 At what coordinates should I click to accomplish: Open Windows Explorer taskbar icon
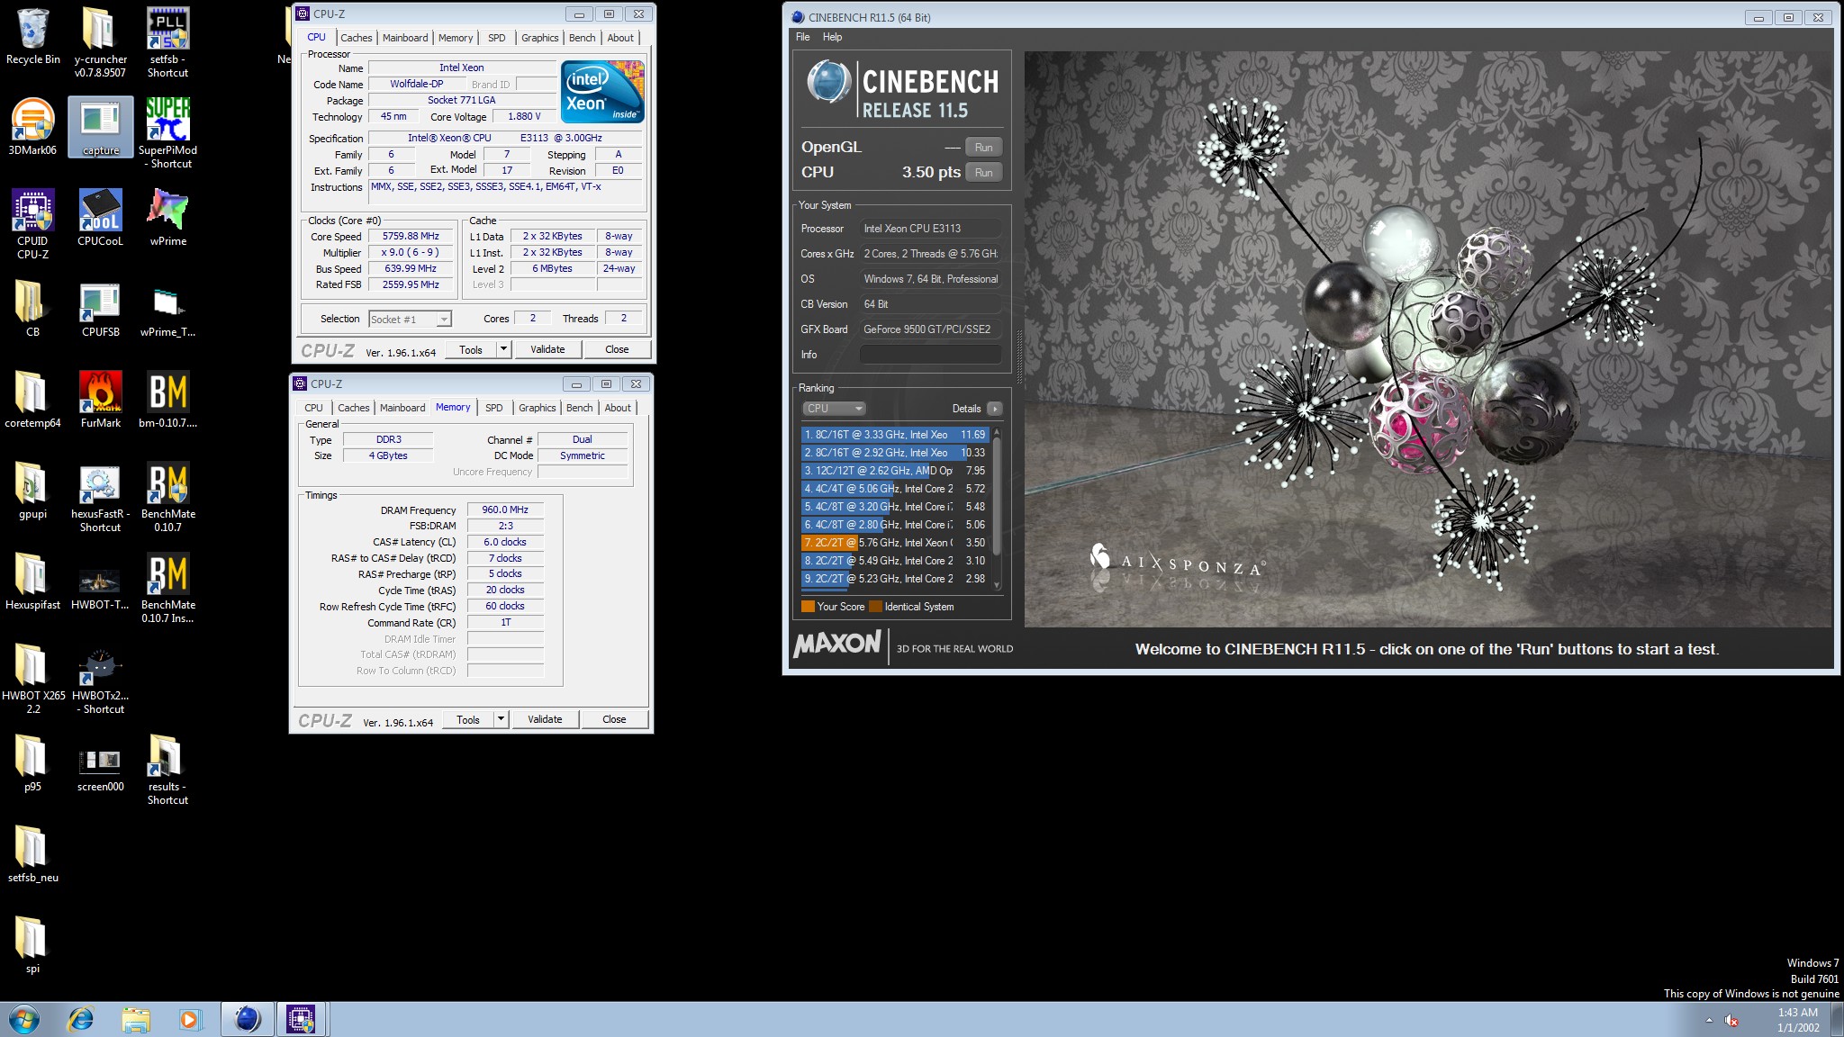pyautogui.click(x=136, y=1019)
